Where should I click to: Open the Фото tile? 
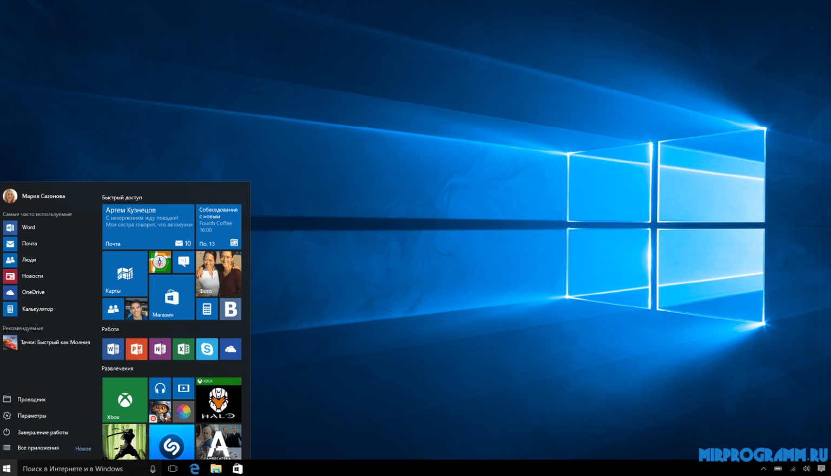(219, 273)
